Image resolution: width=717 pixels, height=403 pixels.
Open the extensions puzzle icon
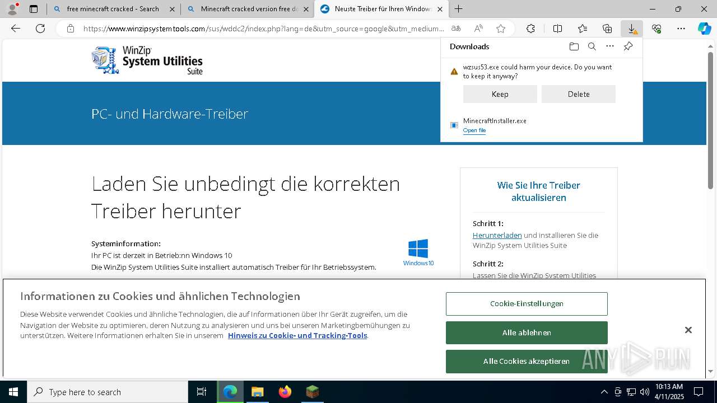click(x=530, y=29)
